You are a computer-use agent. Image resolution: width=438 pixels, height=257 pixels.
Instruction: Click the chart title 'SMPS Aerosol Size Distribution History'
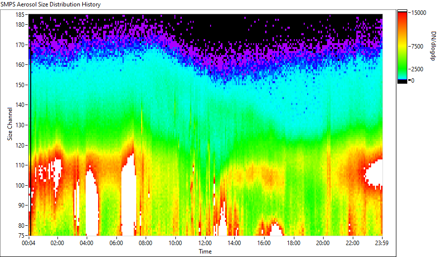tap(51, 4)
